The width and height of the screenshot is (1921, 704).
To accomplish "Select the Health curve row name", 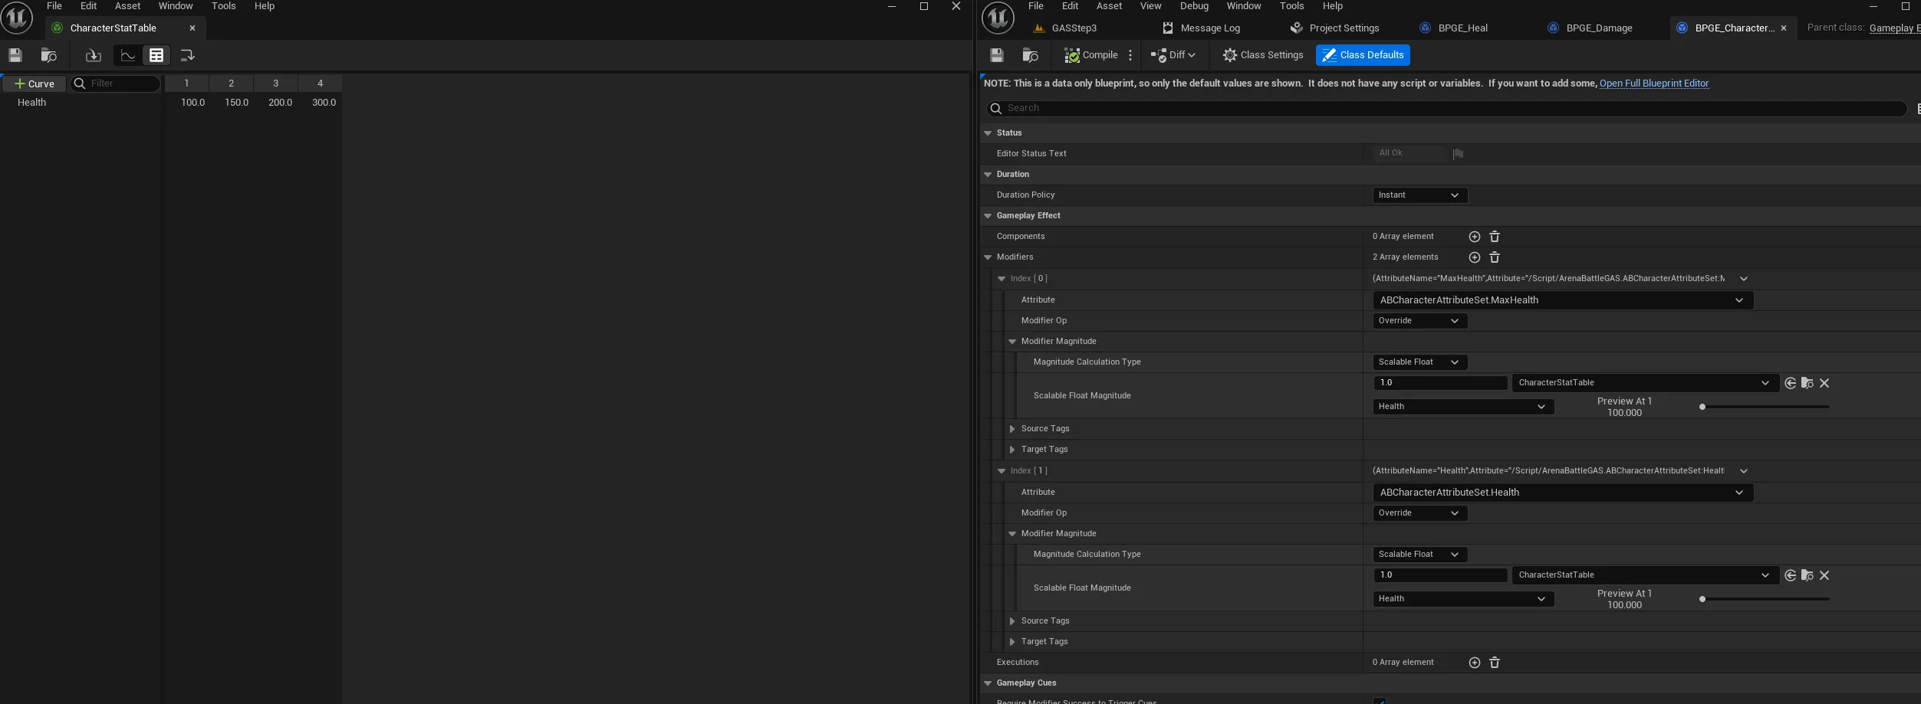I will coord(32,103).
